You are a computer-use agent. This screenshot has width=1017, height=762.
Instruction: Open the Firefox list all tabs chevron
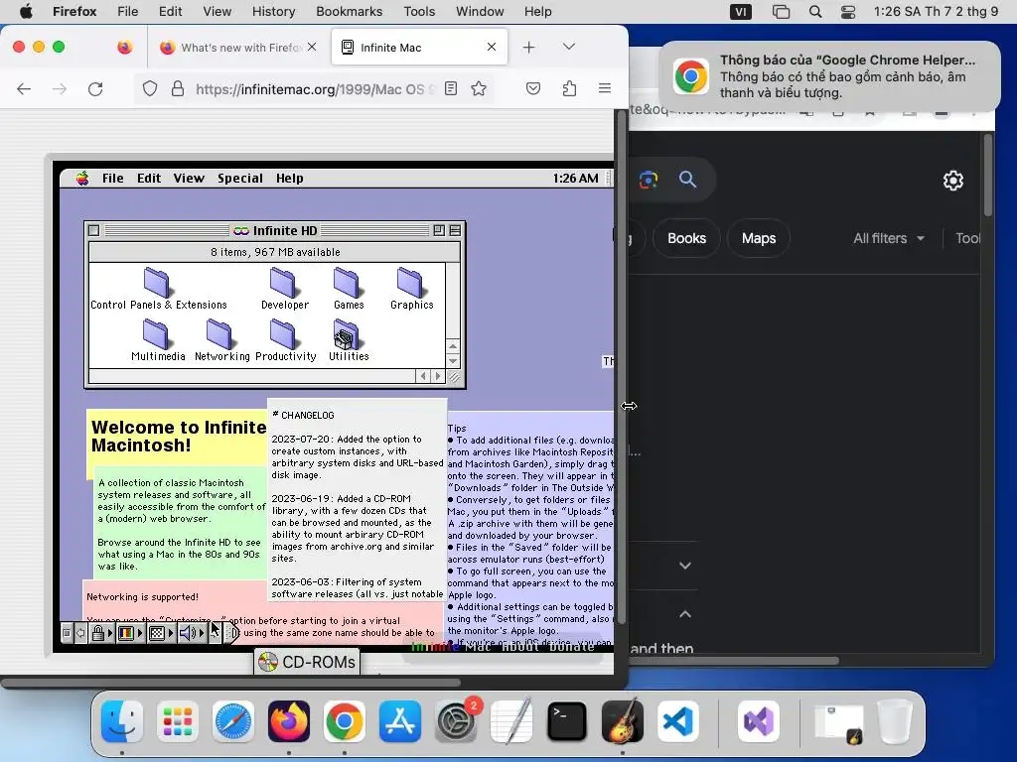(x=569, y=47)
